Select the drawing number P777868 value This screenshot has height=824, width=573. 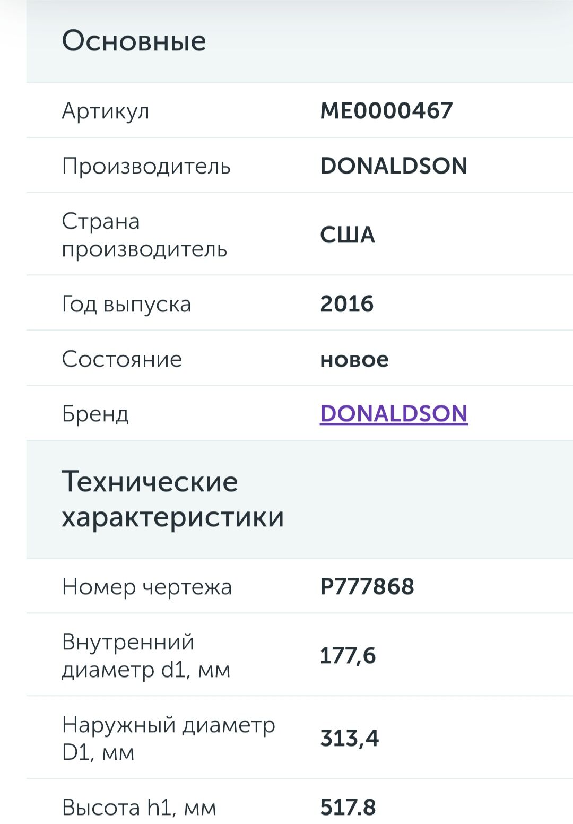point(367,586)
